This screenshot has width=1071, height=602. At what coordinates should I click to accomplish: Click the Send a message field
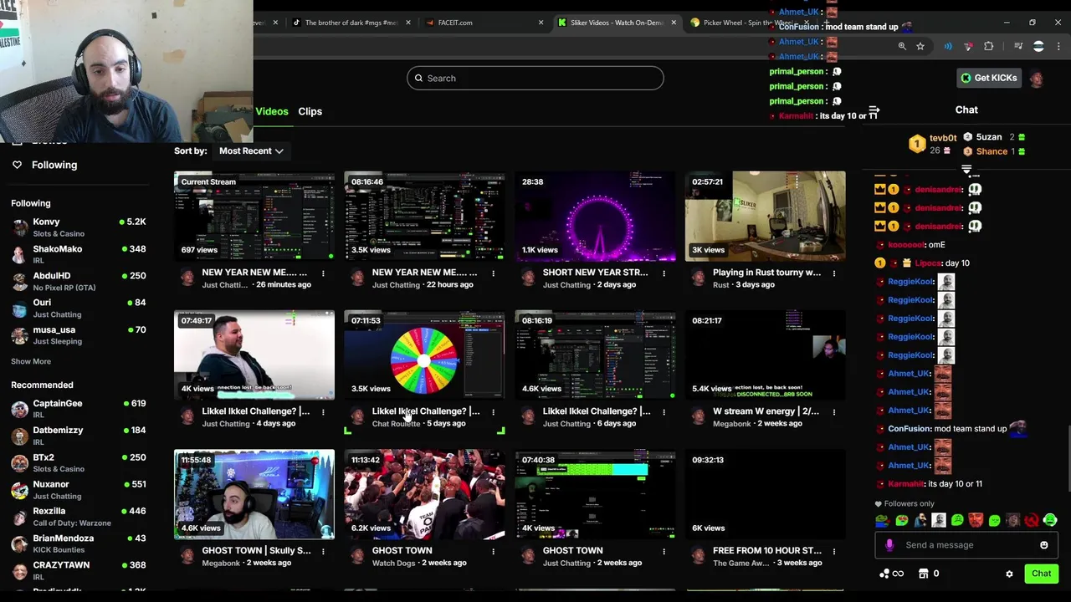966,545
